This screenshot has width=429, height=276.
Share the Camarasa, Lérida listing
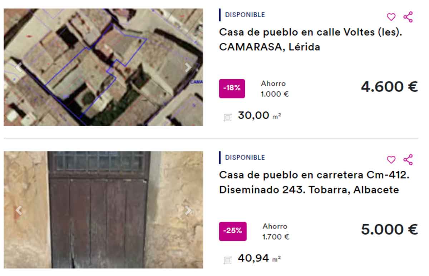click(x=408, y=17)
